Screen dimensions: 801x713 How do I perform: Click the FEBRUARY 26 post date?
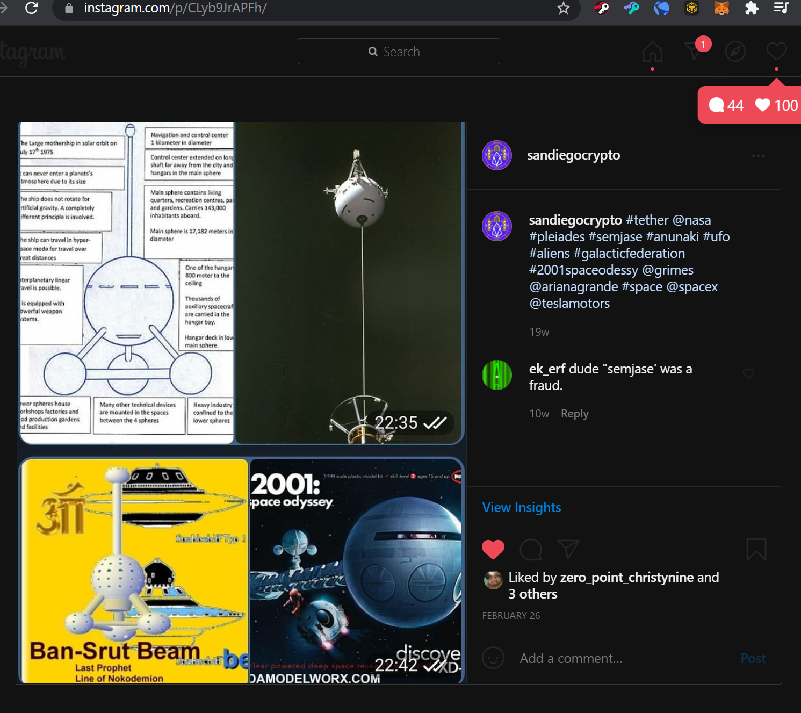[511, 616]
